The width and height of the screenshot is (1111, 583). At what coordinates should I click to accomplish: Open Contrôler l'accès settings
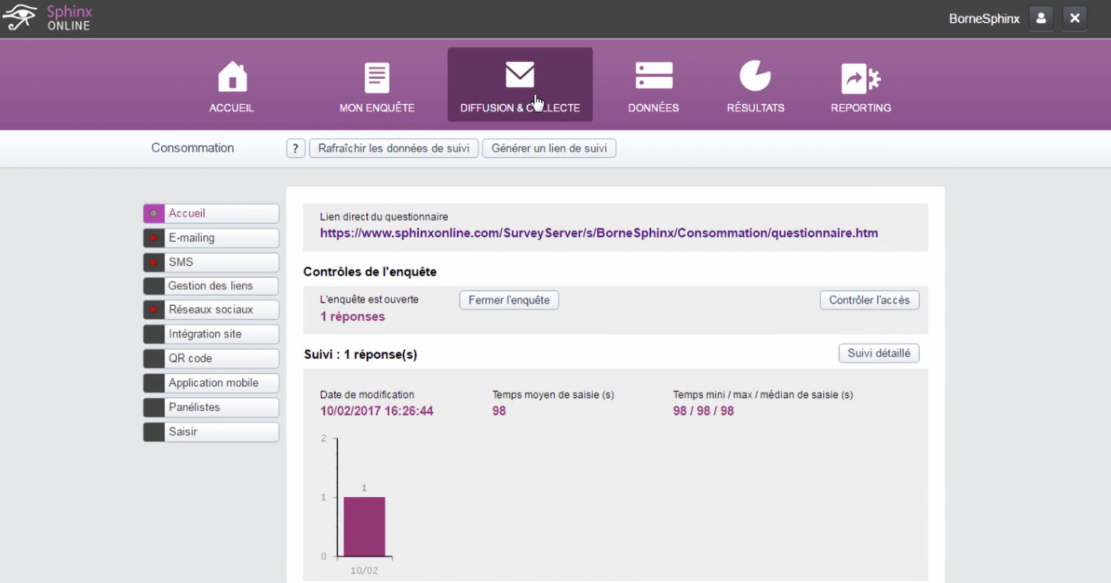pos(869,300)
